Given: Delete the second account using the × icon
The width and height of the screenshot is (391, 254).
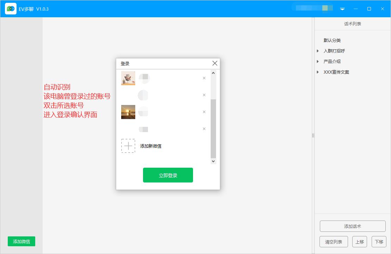Looking at the screenshot, I should [x=204, y=95].
